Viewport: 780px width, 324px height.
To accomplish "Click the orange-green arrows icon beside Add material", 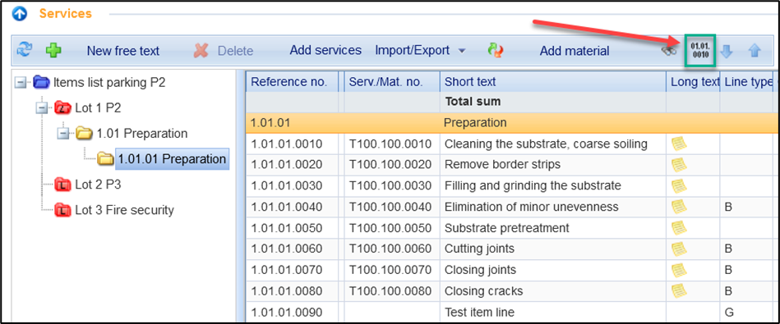I will click(x=495, y=50).
